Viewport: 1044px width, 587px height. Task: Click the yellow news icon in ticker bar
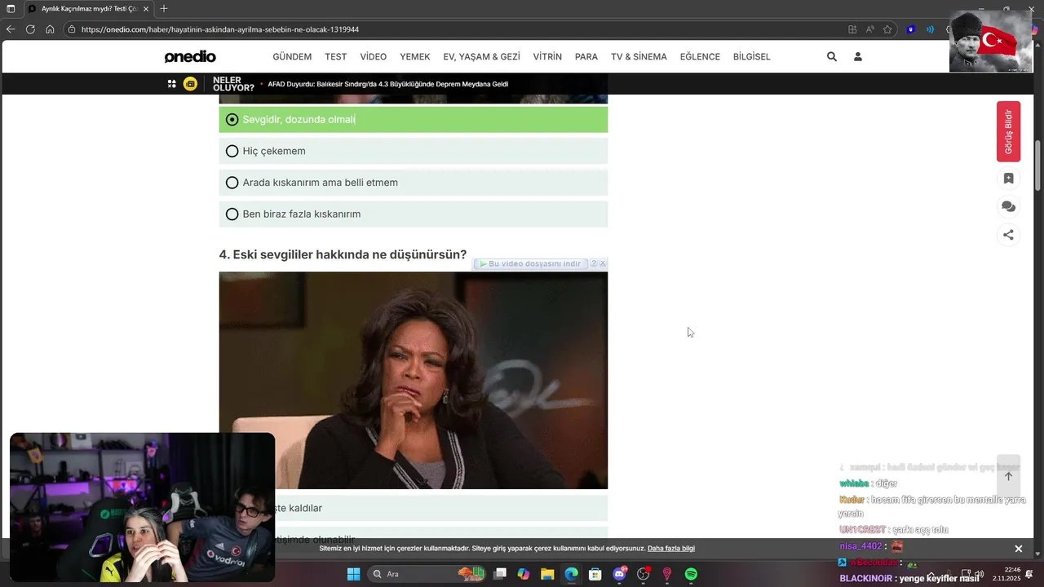(x=190, y=84)
